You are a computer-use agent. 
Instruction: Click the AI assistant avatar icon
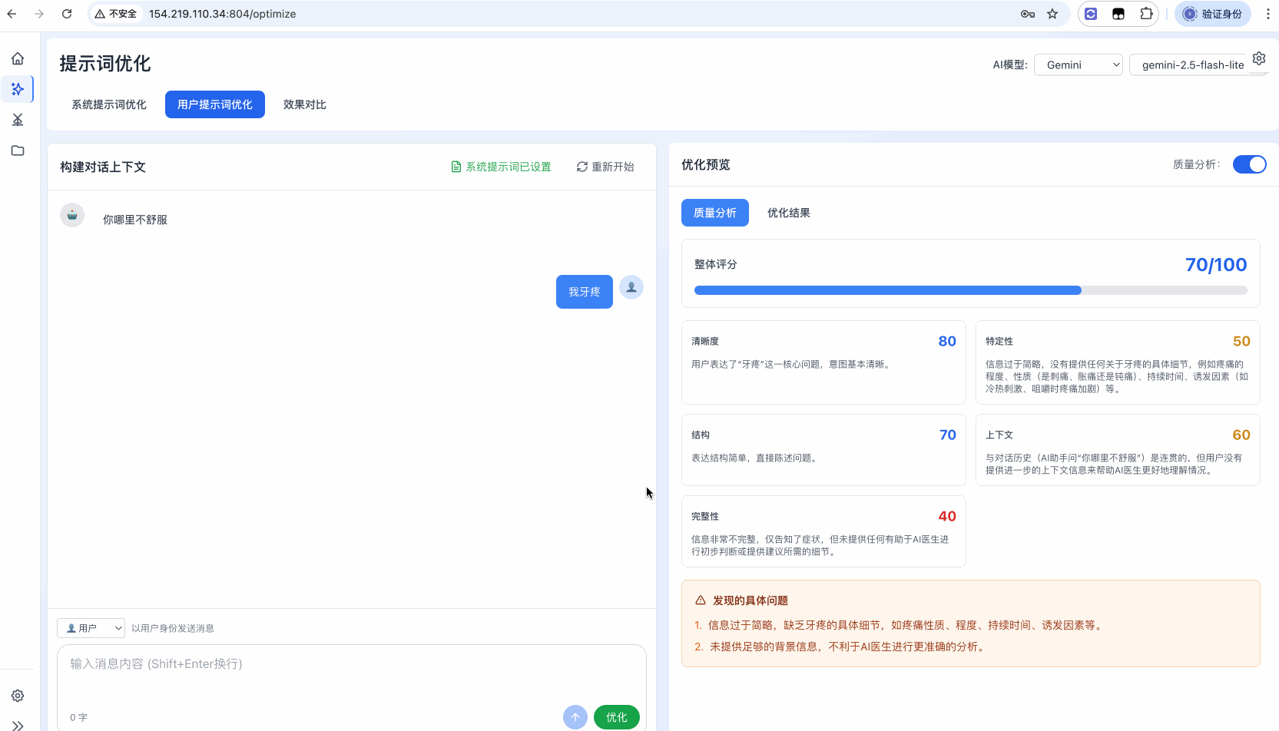tap(72, 215)
